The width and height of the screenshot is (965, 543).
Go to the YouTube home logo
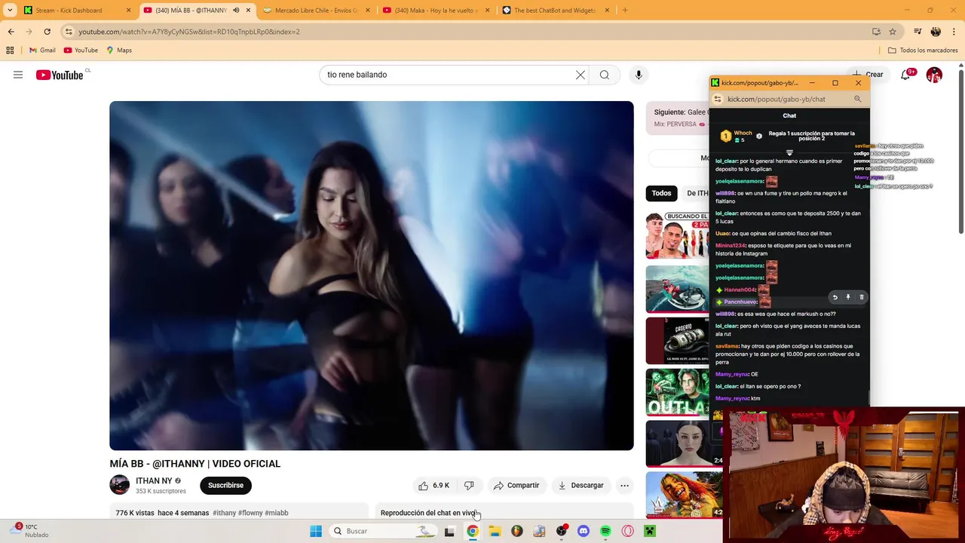click(60, 75)
